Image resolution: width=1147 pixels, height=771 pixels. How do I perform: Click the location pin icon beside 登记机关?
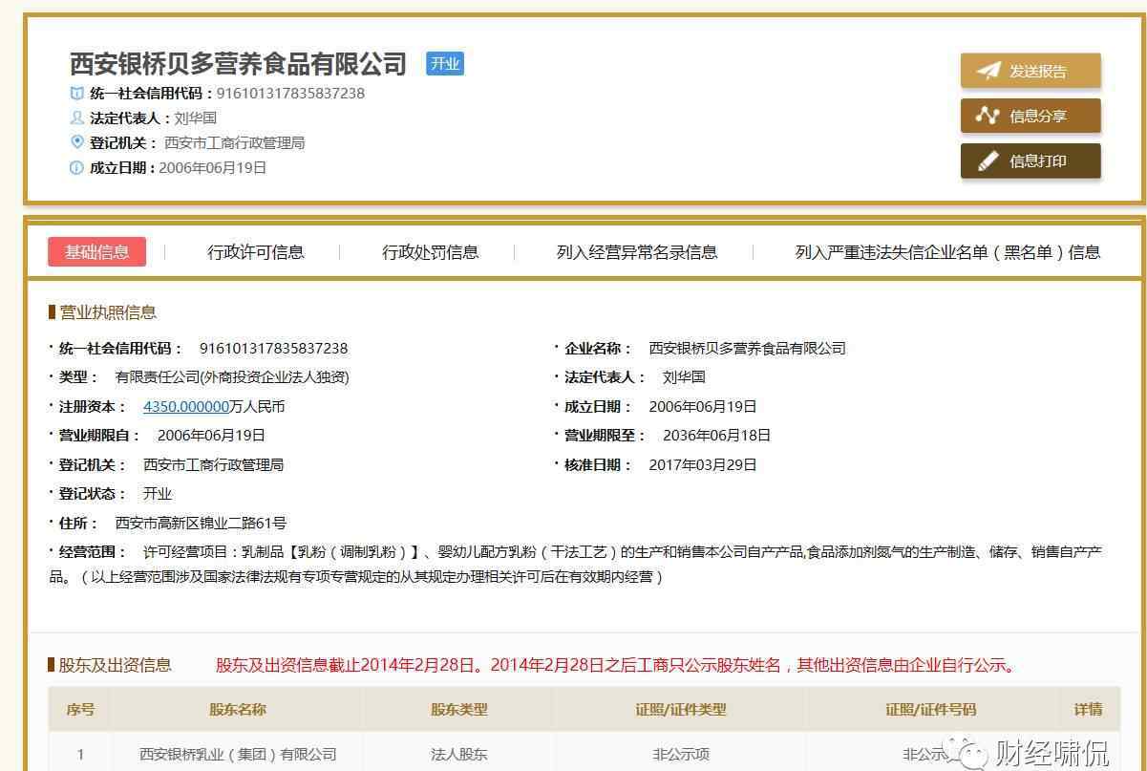[77, 142]
